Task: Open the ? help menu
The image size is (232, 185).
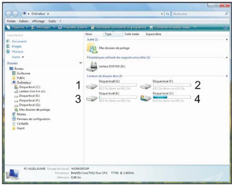Action: [60, 21]
